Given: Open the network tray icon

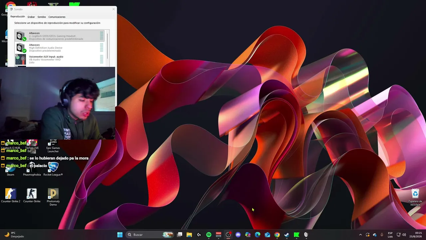Looking at the screenshot, I should (x=399, y=235).
